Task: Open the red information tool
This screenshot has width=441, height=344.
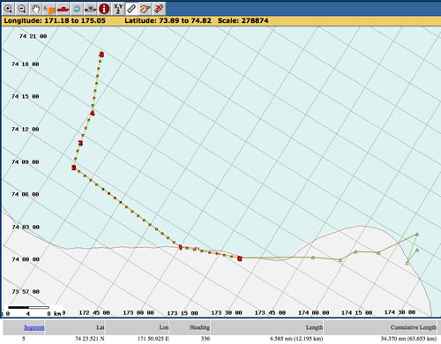Action: point(104,9)
